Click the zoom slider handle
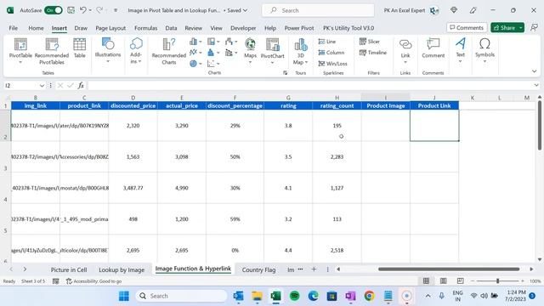544x306 pixels. pos(497,281)
